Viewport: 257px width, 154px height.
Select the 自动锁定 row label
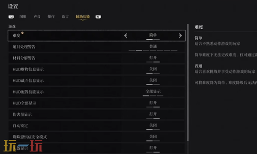20,126
